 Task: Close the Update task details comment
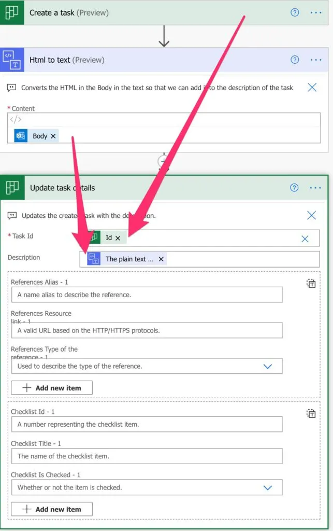click(x=311, y=215)
